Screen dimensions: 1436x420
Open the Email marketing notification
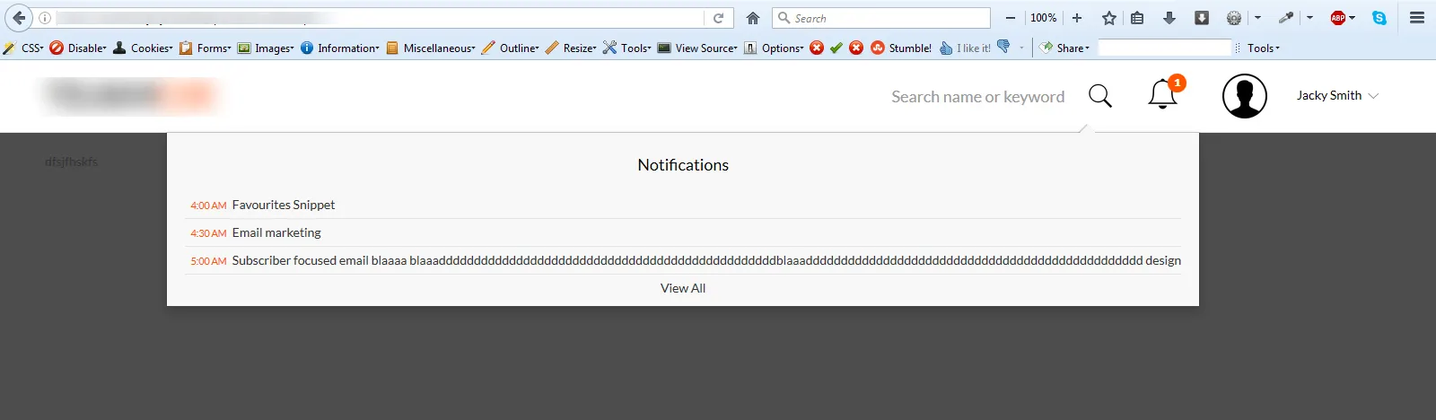[683, 232]
